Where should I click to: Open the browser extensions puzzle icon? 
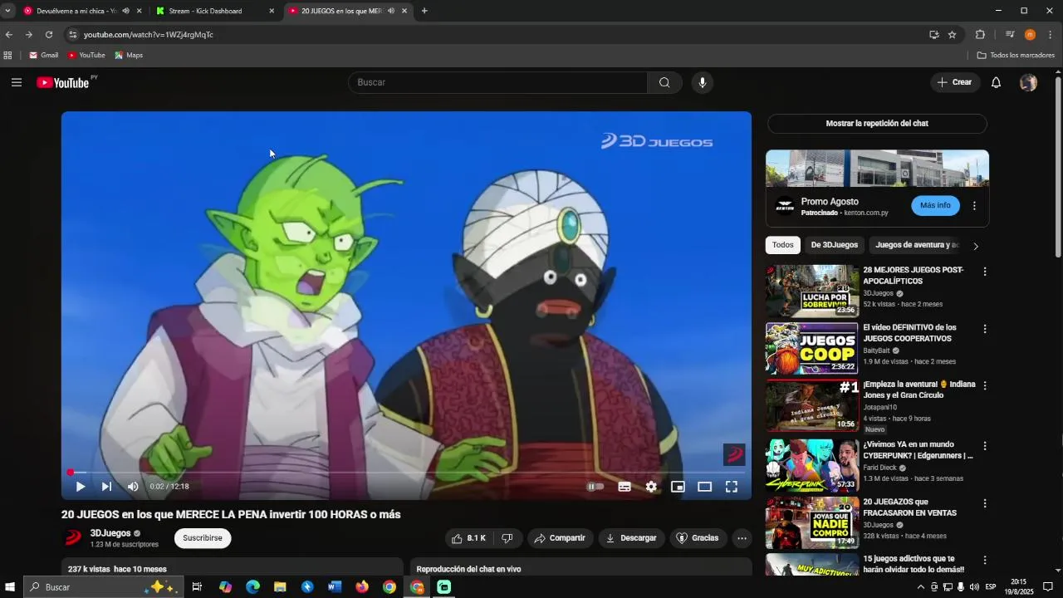point(980,35)
